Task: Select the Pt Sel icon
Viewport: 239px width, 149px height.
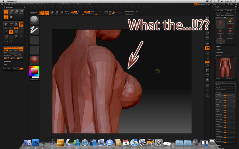Action: click(x=6, y=37)
